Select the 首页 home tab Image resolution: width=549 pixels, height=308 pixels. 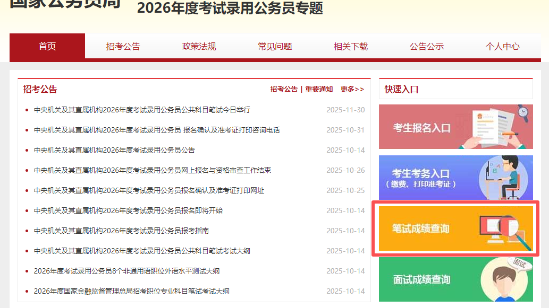[x=47, y=46]
